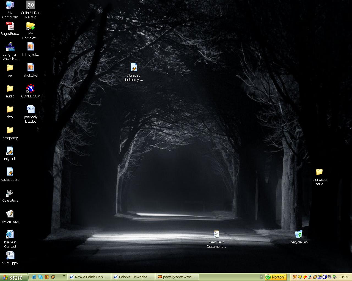Click the Start button

coord(14,277)
